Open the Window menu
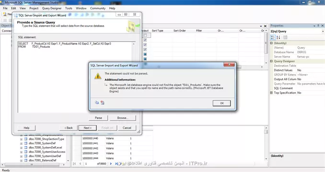 click(81, 8)
